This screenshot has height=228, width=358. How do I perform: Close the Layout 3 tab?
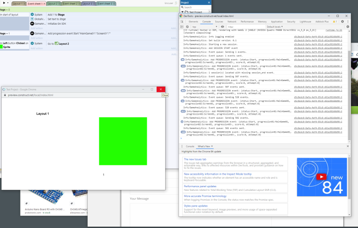pos(94,4)
